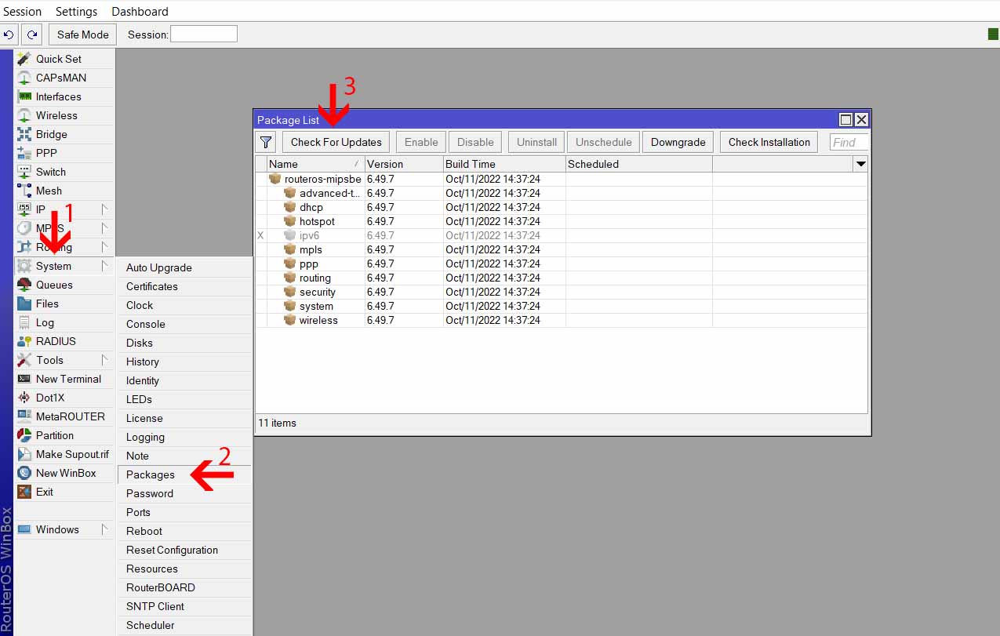Click the redo arrow icon in toolbar

[x=31, y=35]
